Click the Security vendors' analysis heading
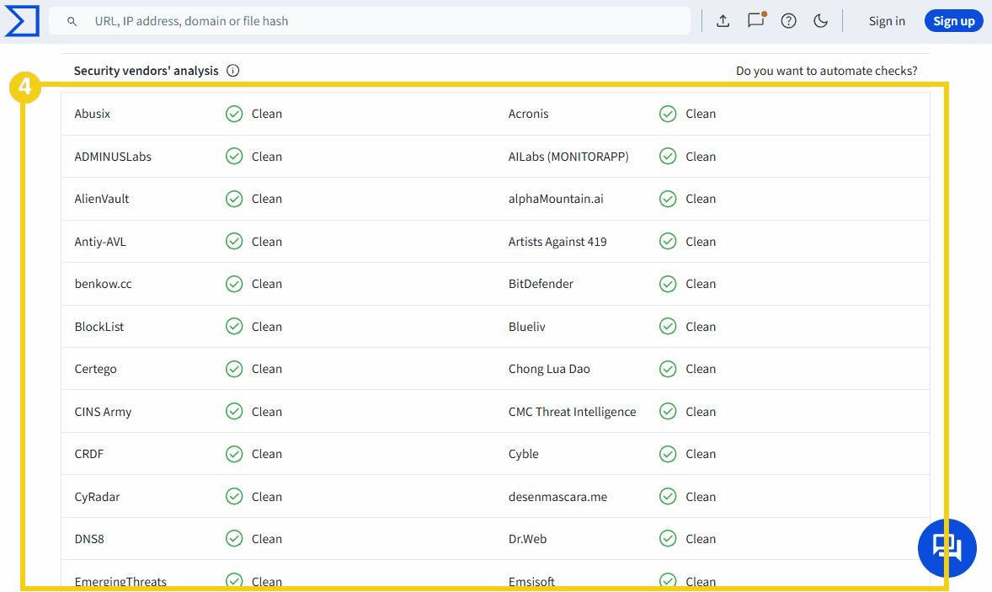The width and height of the screenshot is (992, 592). [x=146, y=71]
